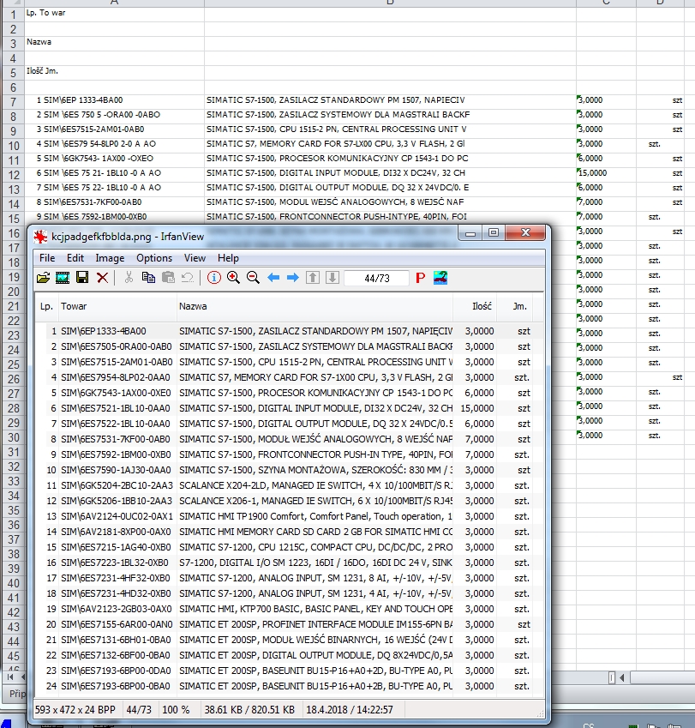
Task: Click the Paste clipboard icon
Action: [x=168, y=278]
